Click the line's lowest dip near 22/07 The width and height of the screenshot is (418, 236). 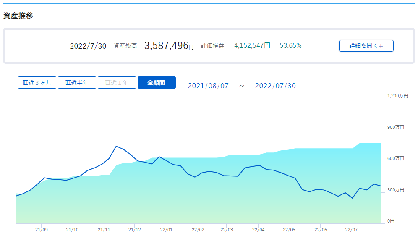point(353,198)
